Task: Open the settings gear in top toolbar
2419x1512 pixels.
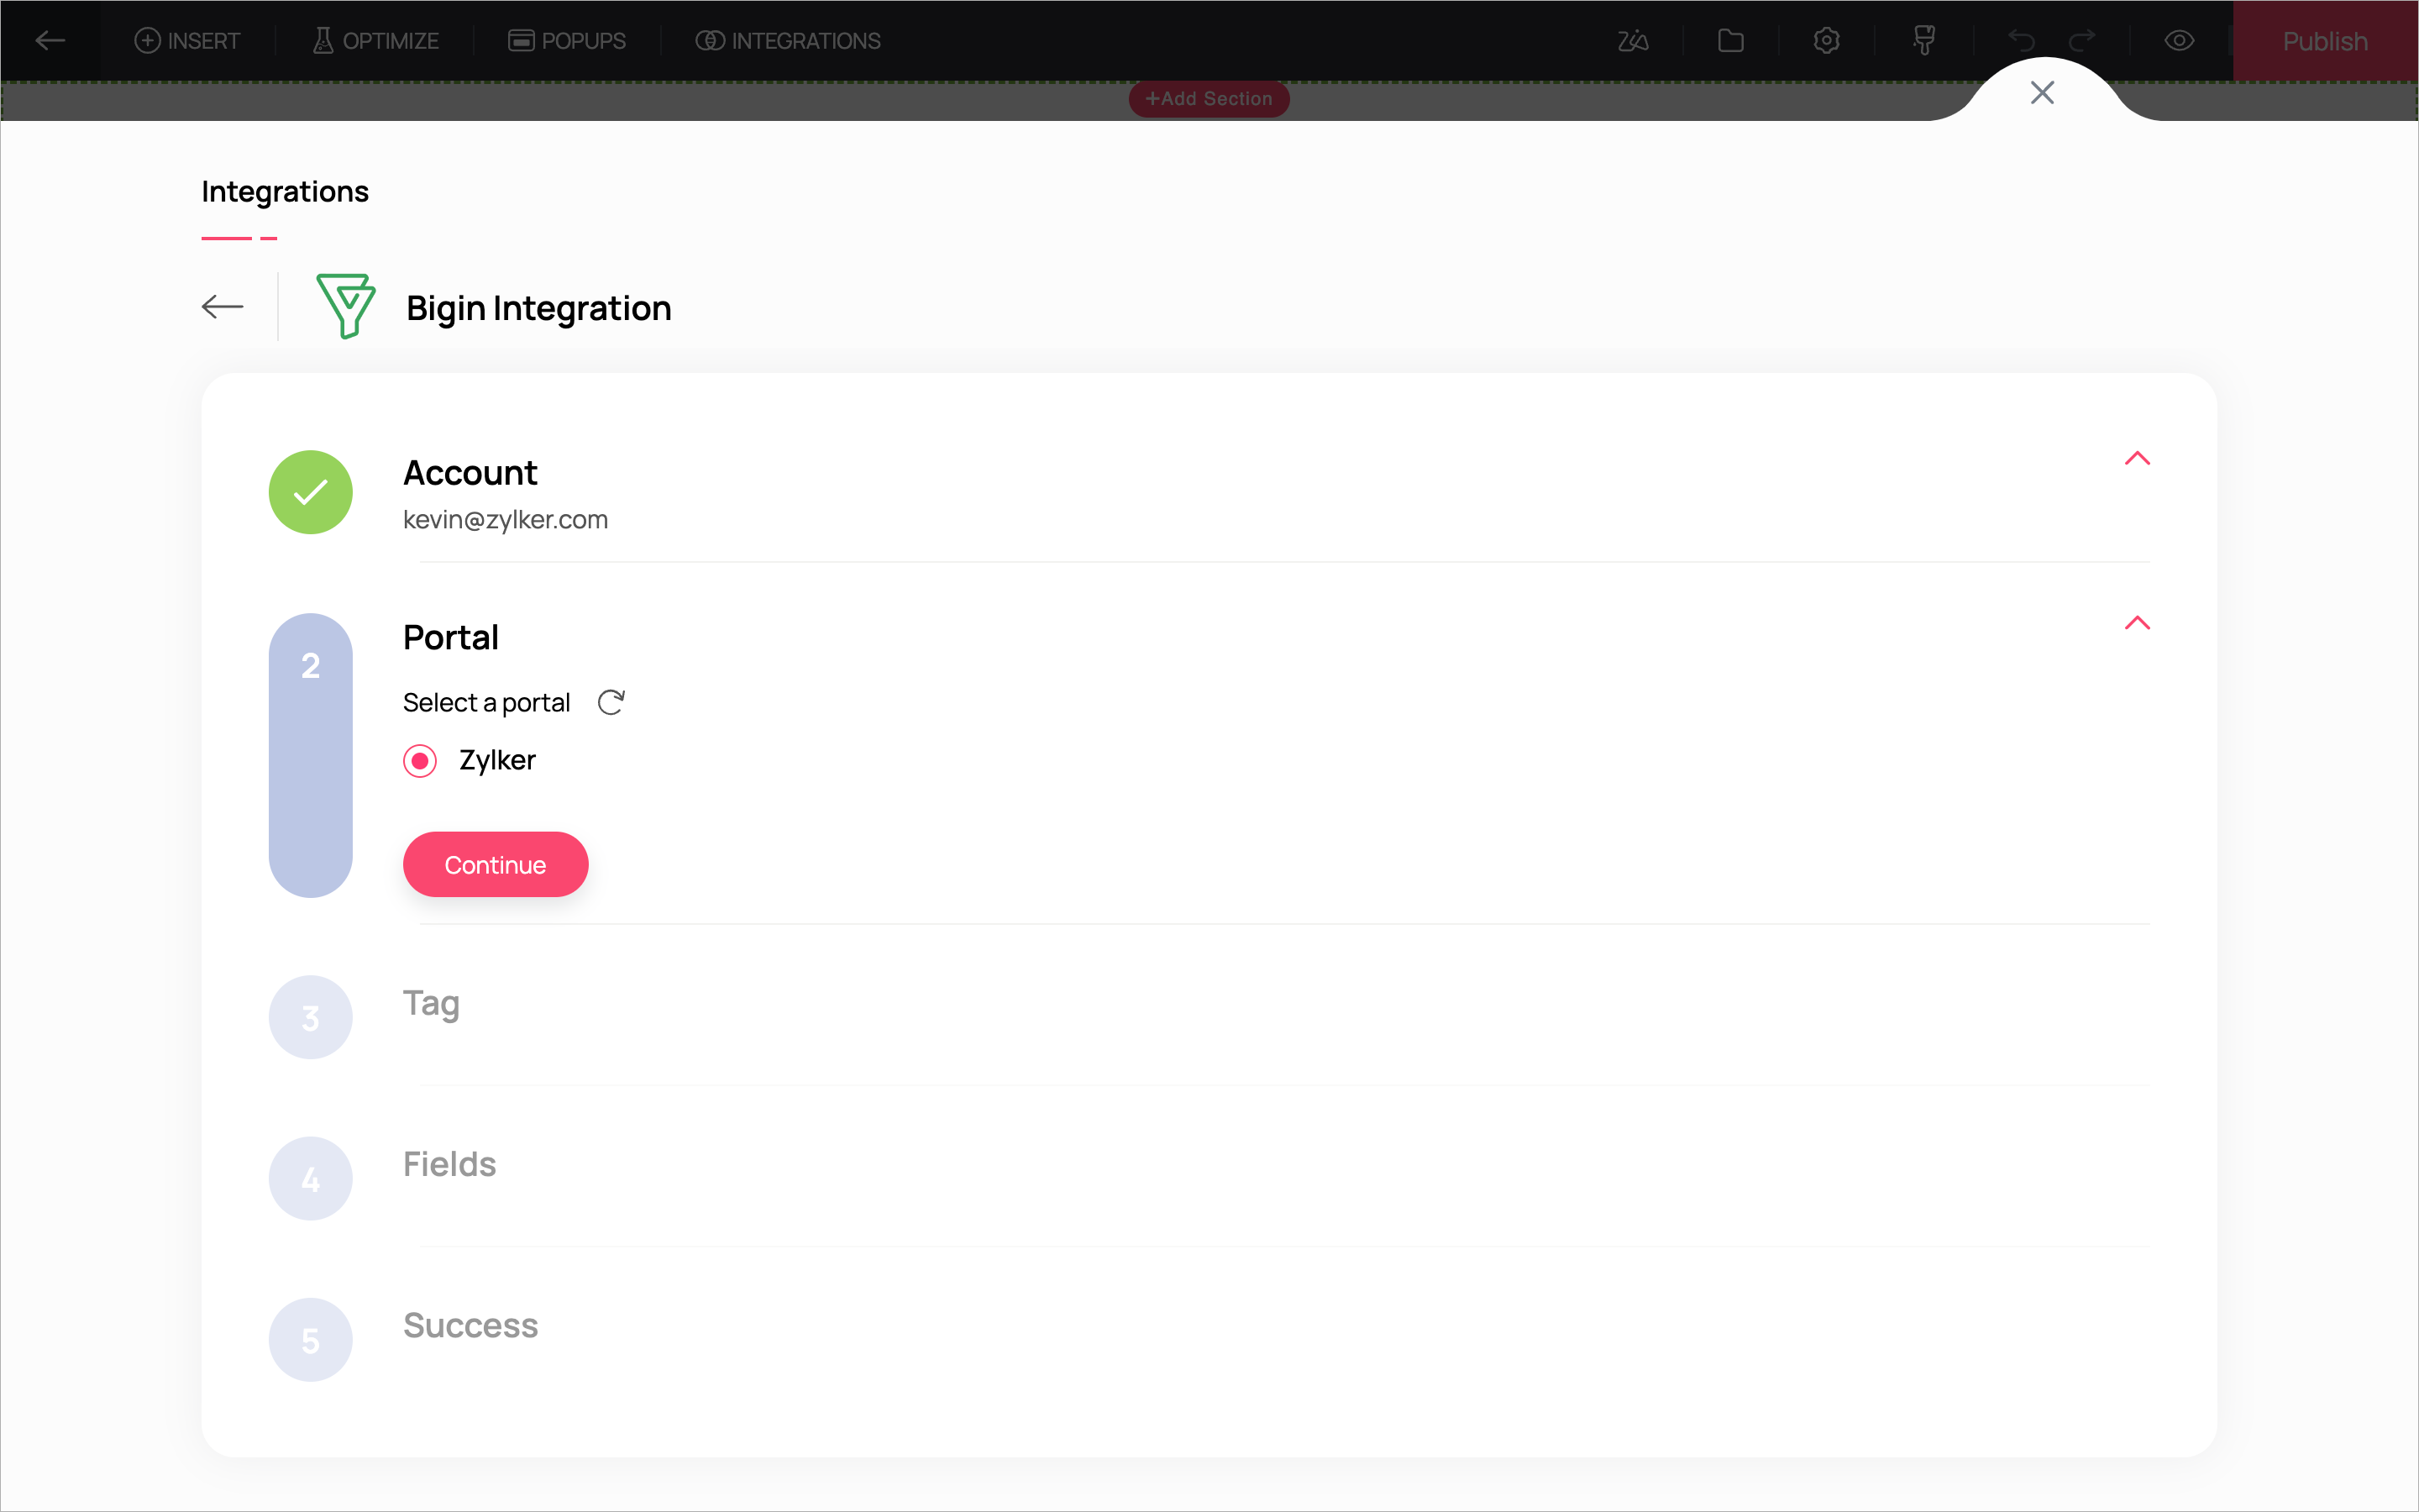Action: (1826, 41)
